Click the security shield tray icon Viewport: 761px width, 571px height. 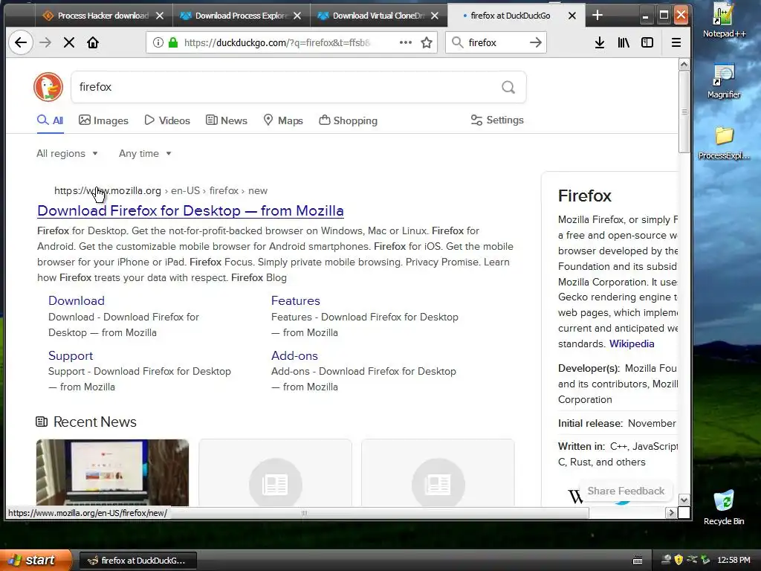tap(679, 560)
